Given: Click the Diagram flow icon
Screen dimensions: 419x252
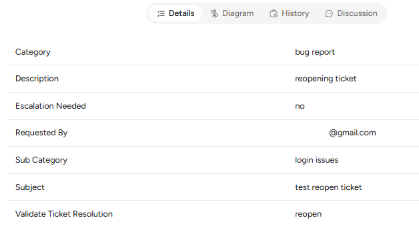Looking at the screenshot, I should [x=214, y=13].
